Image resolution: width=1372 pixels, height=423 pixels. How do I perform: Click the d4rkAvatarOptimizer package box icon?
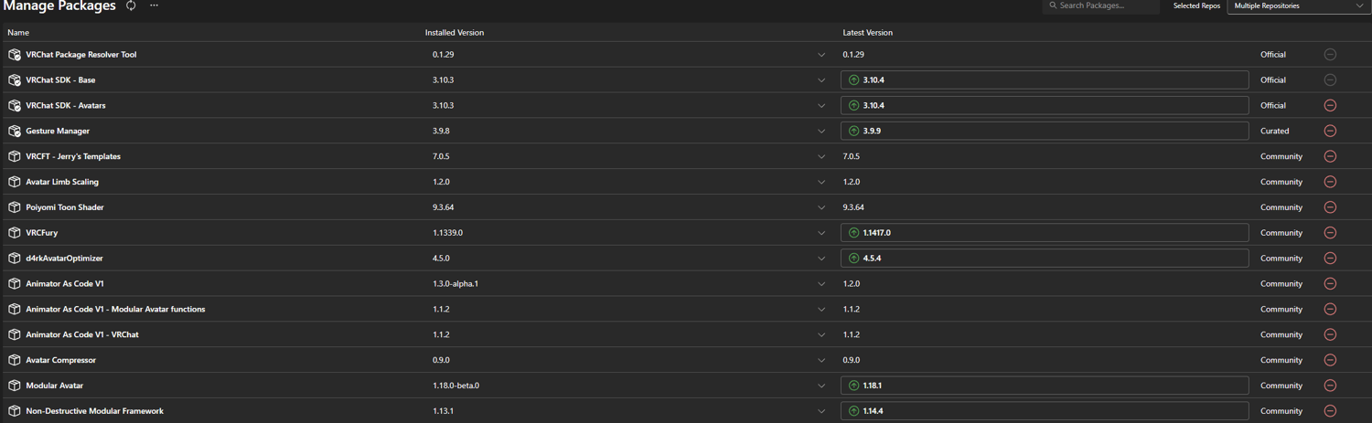(x=15, y=259)
